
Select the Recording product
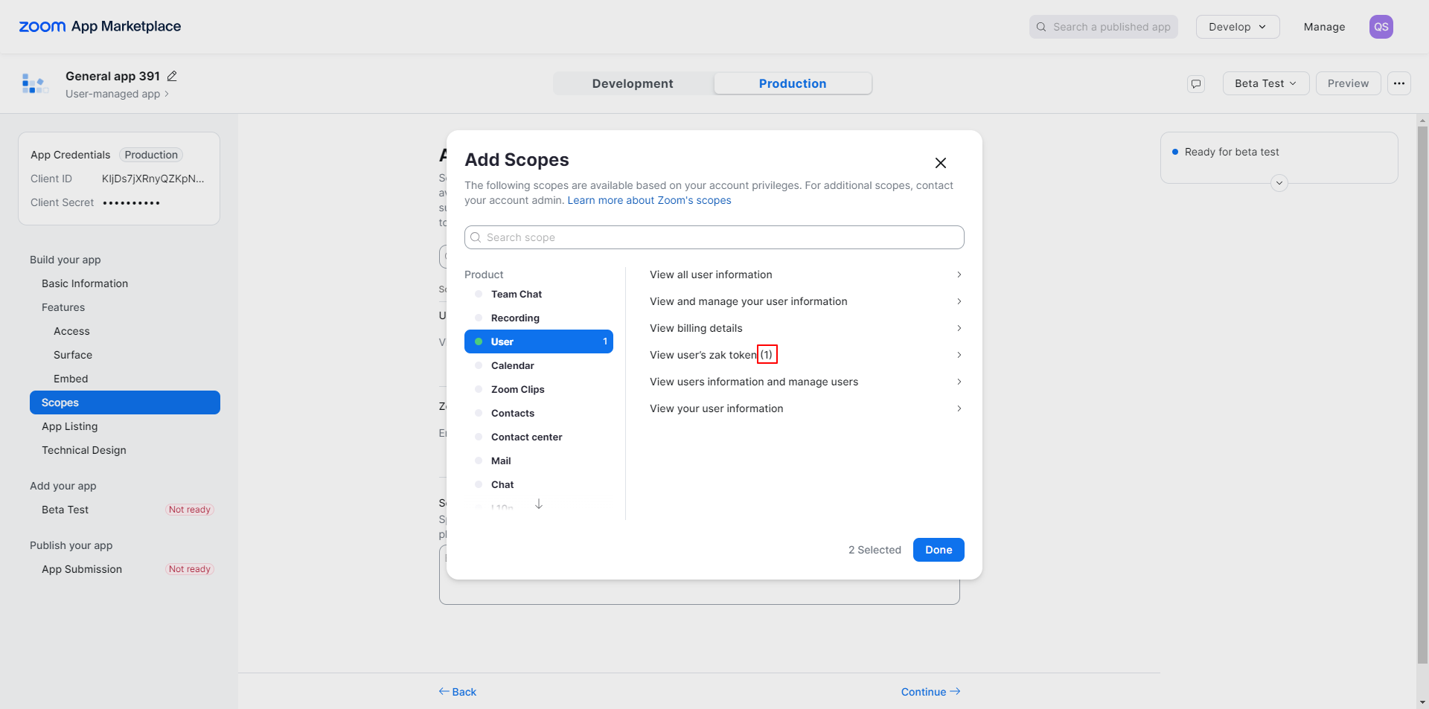[515, 318]
